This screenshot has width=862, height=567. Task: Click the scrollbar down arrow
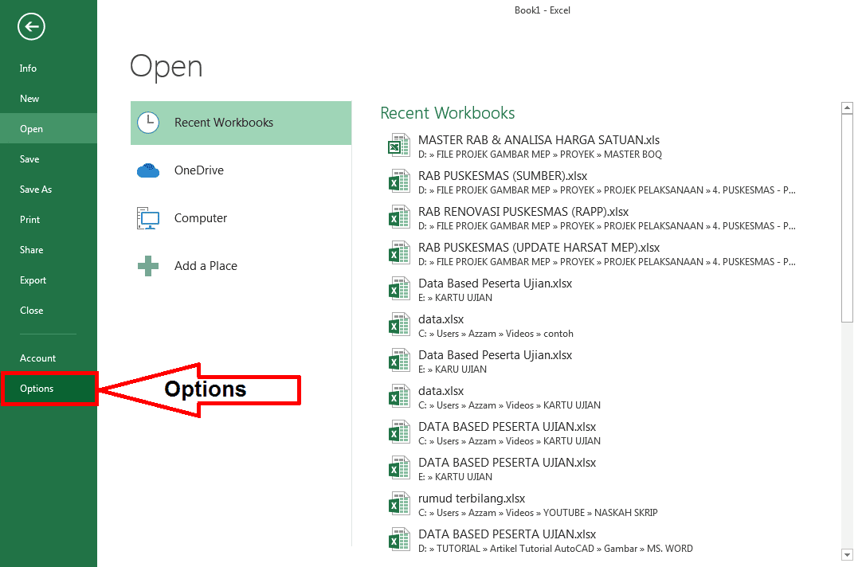pyautogui.click(x=848, y=553)
